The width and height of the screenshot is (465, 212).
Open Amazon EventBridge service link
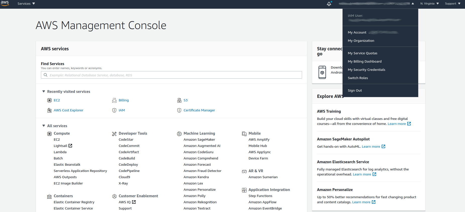pos(265,208)
